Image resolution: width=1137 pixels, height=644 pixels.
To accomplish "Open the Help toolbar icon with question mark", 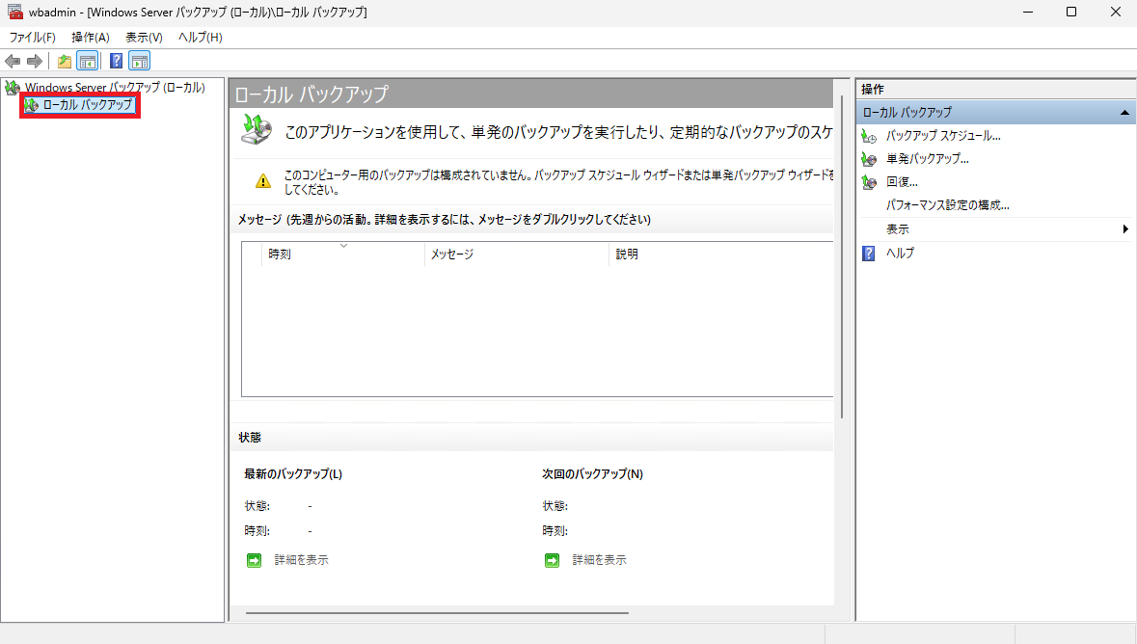I will pos(116,61).
